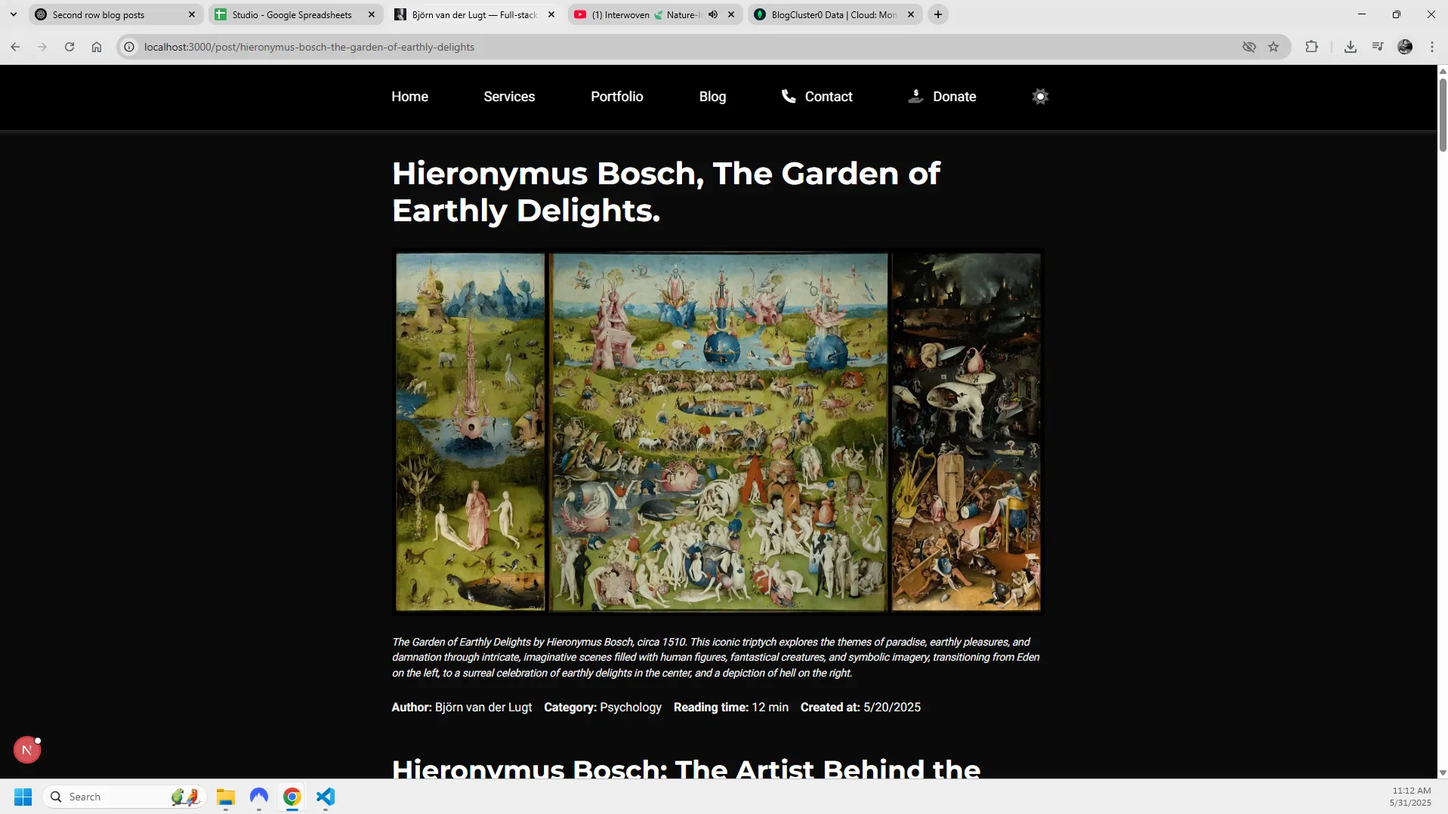The height and width of the screenshot is (814, 1448).
Task: Open Google Chrome from the taskbar
Action: click(x=292, y=797)
